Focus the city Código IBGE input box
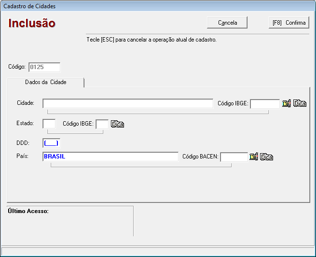Viewport: 316px width, 257px height. click(264, 103)
